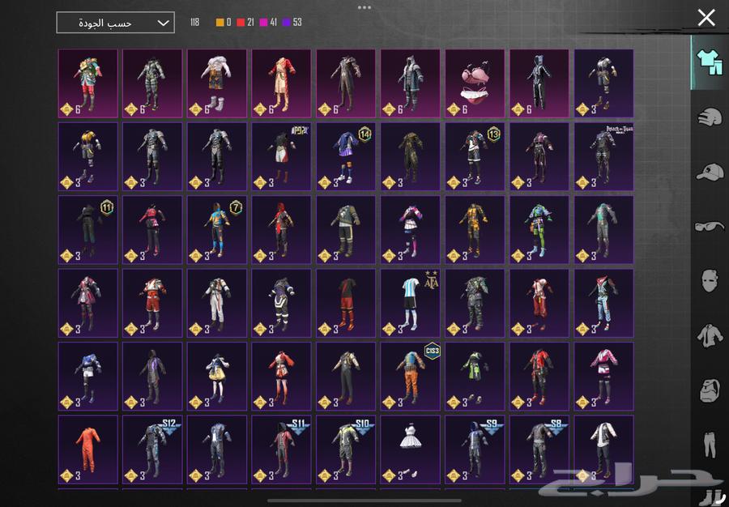Switch to the baseball cap category
The width and height of the screenshot is (729, 507).
pos(710,172)
